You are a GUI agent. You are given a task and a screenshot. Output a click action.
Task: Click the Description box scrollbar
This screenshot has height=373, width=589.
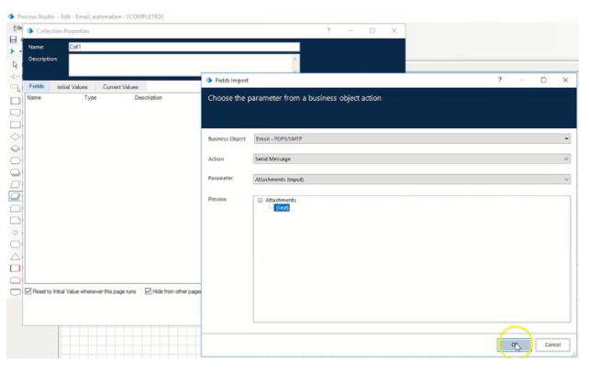click(294, 64)
